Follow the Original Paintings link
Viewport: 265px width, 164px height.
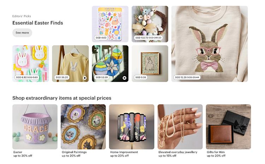74,152
